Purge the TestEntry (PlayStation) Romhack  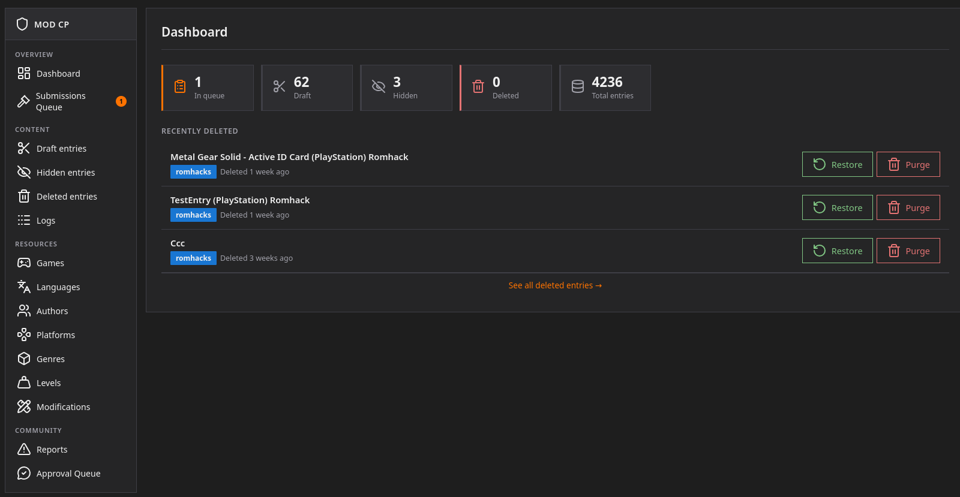[x=908, y=207]
